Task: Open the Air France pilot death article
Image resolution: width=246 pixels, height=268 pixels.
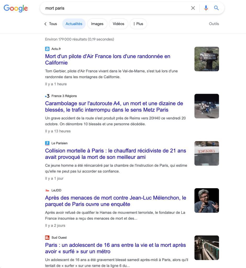Action: (108, 59)
